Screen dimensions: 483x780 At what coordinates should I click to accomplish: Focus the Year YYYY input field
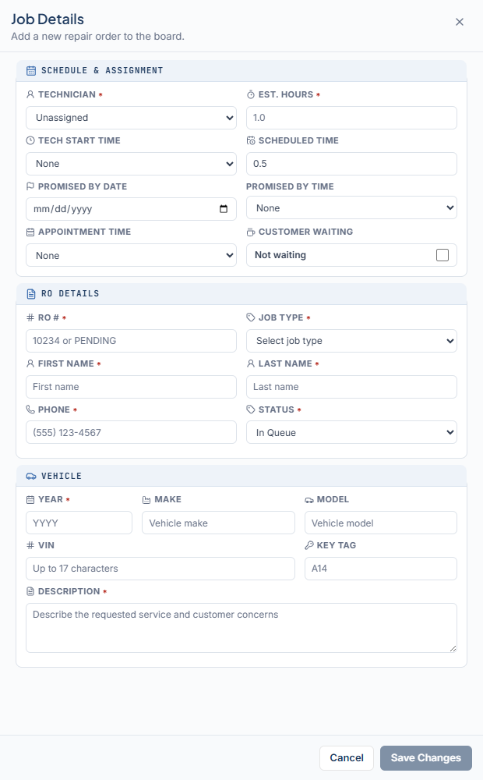pos(79,523)
